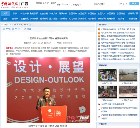Viewport: 140px width, 128px height.
Task: Select medium font size 中
Action: 16,29
